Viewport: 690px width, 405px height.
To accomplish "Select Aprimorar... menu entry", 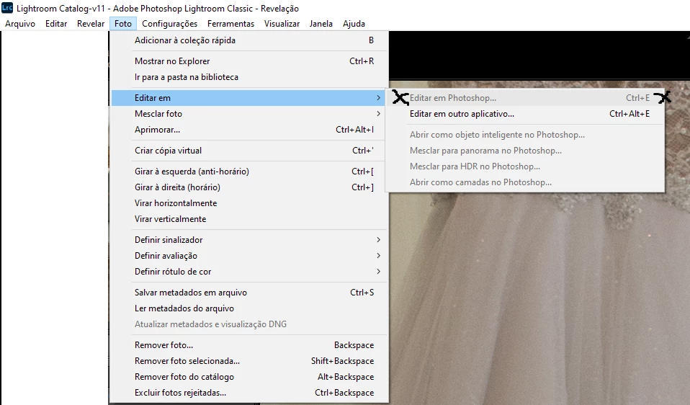I will [x=249, y=130].
